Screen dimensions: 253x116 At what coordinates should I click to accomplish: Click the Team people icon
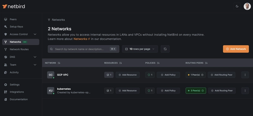6,65
